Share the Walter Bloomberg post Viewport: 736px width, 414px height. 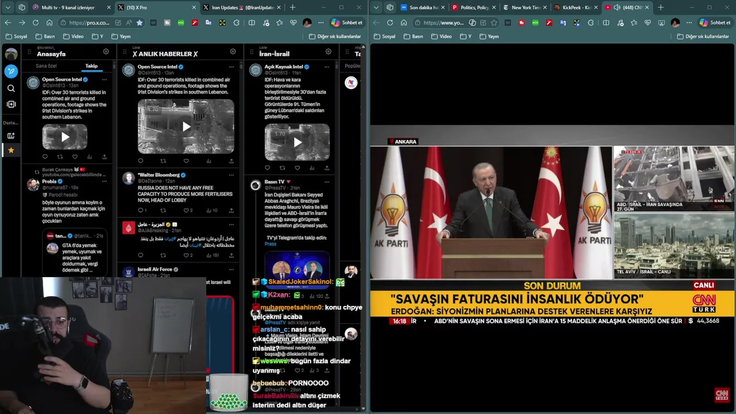point(231,210)
